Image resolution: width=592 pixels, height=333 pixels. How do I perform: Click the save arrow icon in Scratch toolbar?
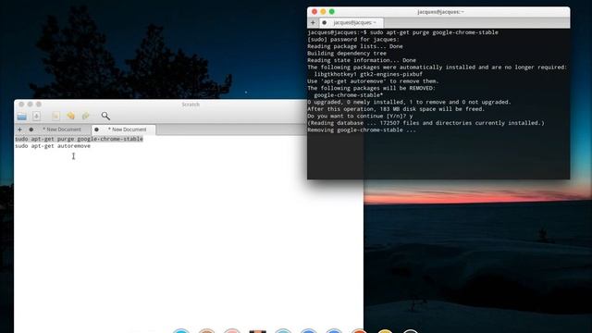coord(36,116)
